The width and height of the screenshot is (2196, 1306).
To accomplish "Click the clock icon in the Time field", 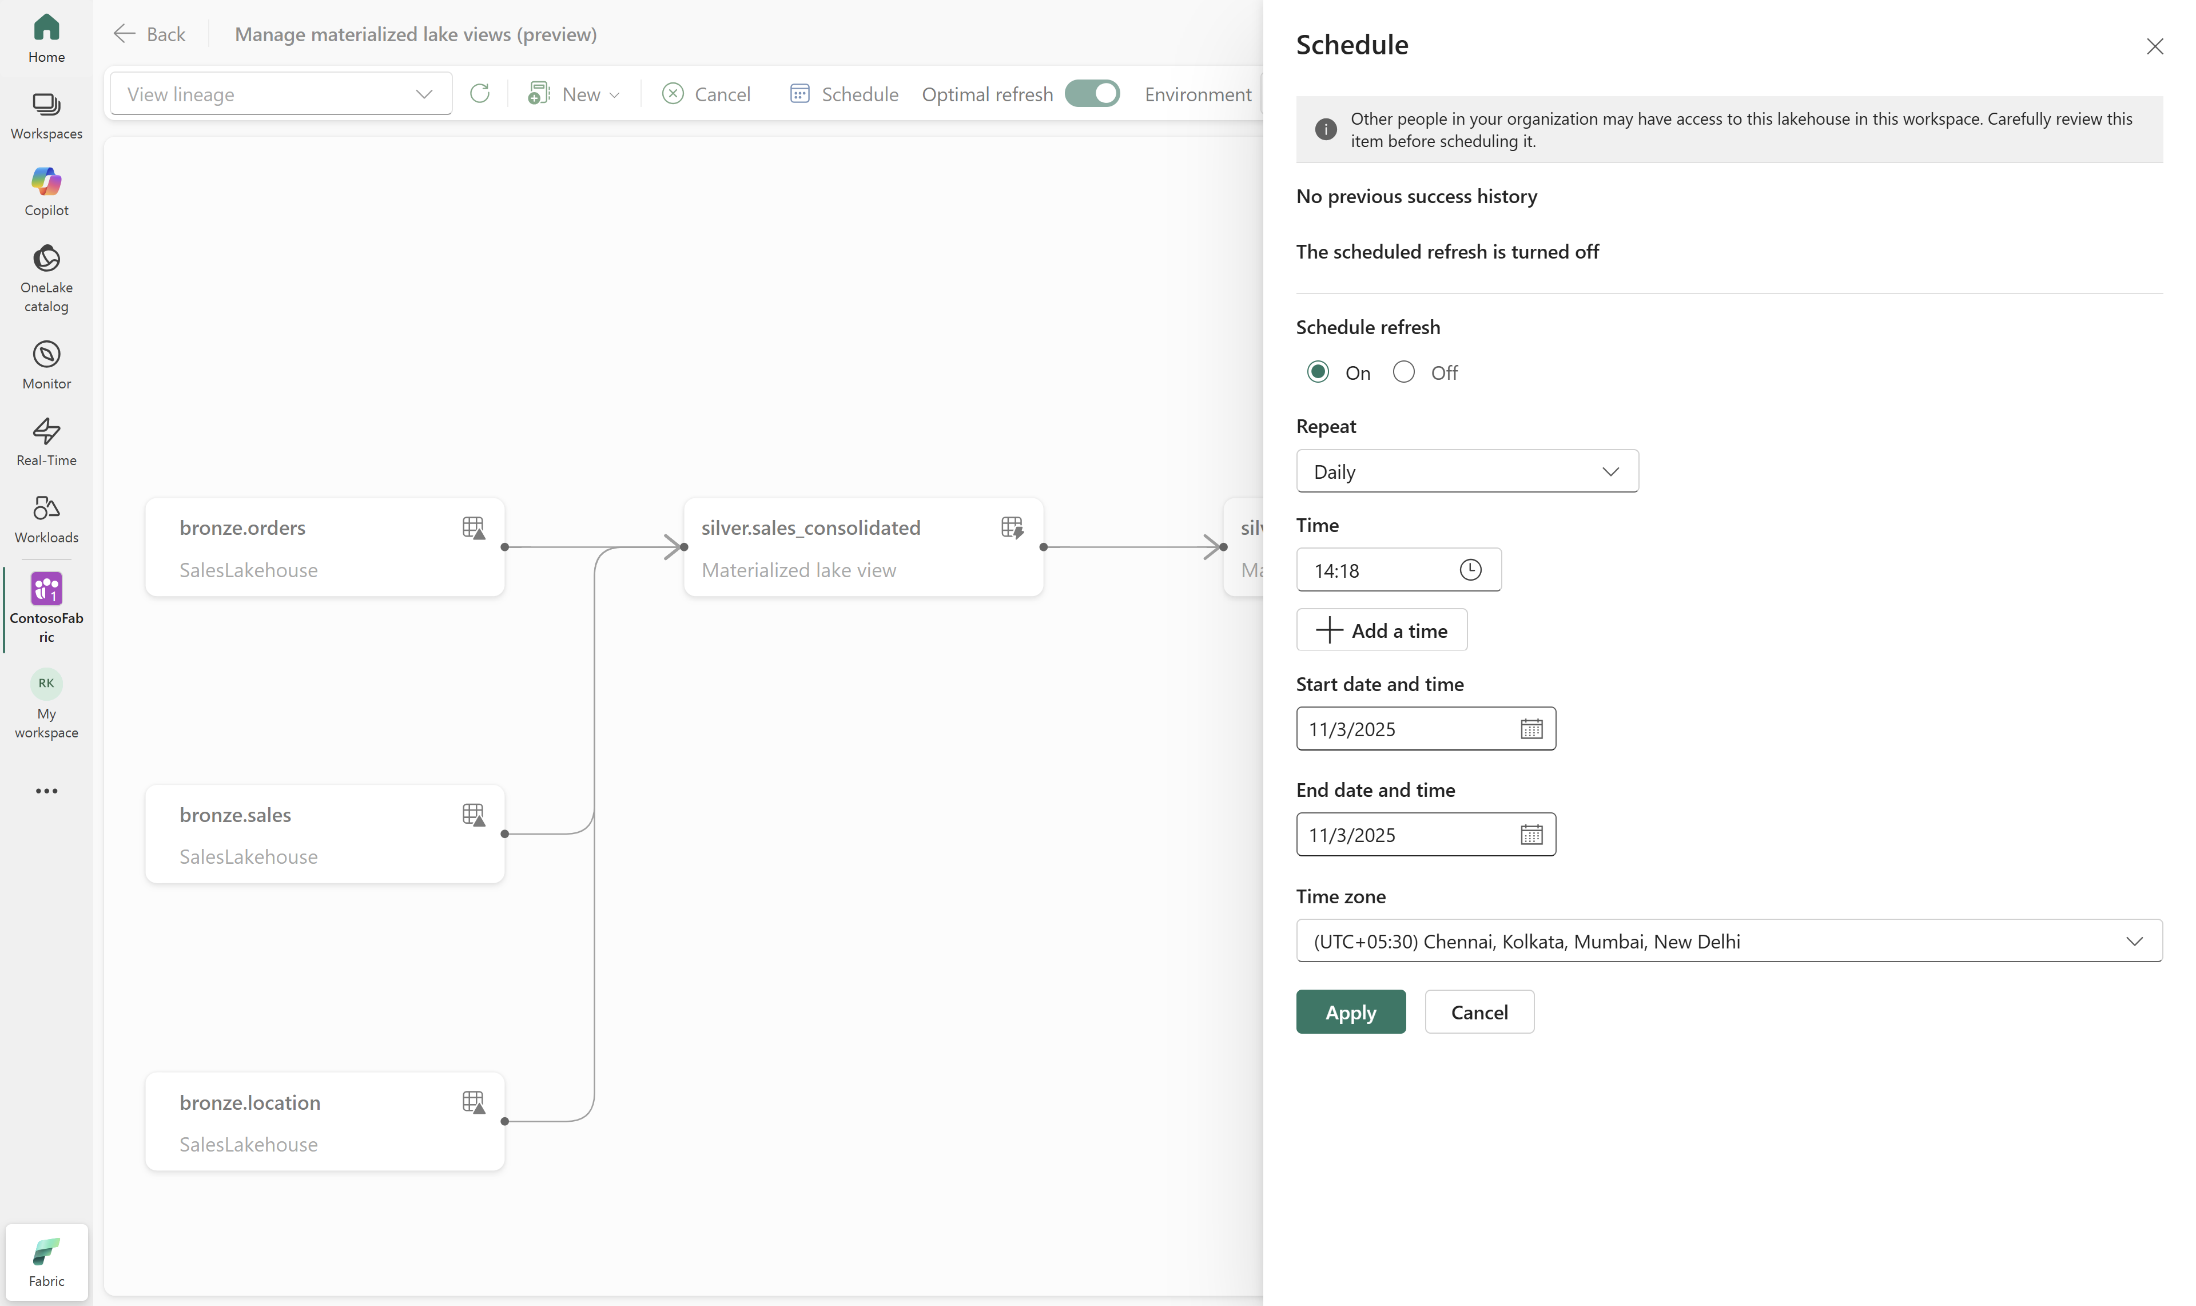I will (x=1469, y=569).
